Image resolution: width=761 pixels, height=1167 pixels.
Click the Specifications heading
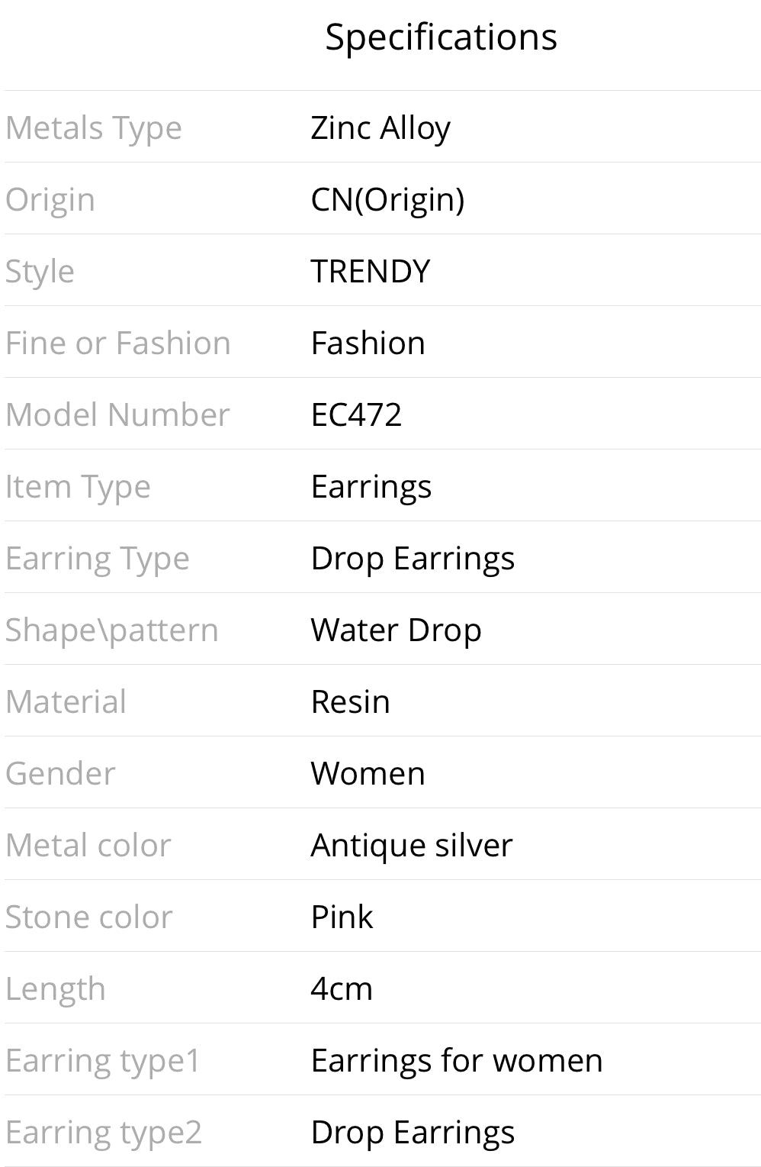[441, 37]
